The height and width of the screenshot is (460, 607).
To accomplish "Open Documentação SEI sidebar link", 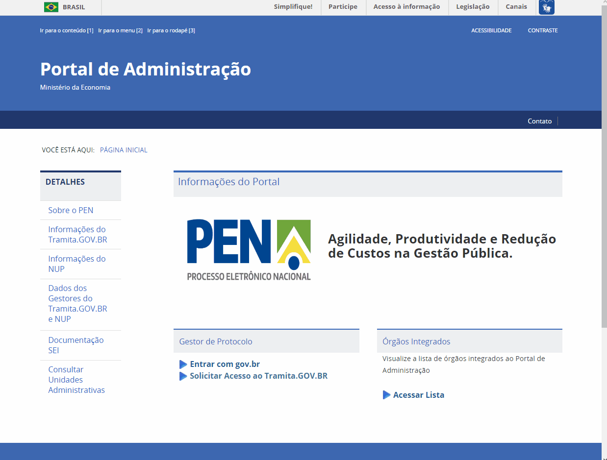I will click(76, 345).
